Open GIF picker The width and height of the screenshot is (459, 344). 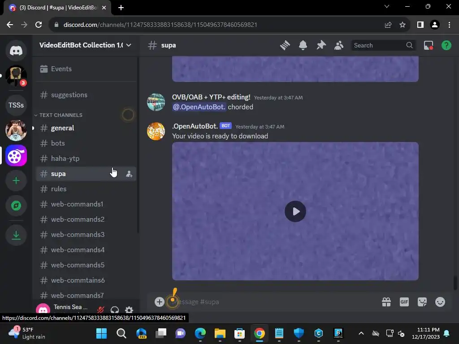click(404, 302)
